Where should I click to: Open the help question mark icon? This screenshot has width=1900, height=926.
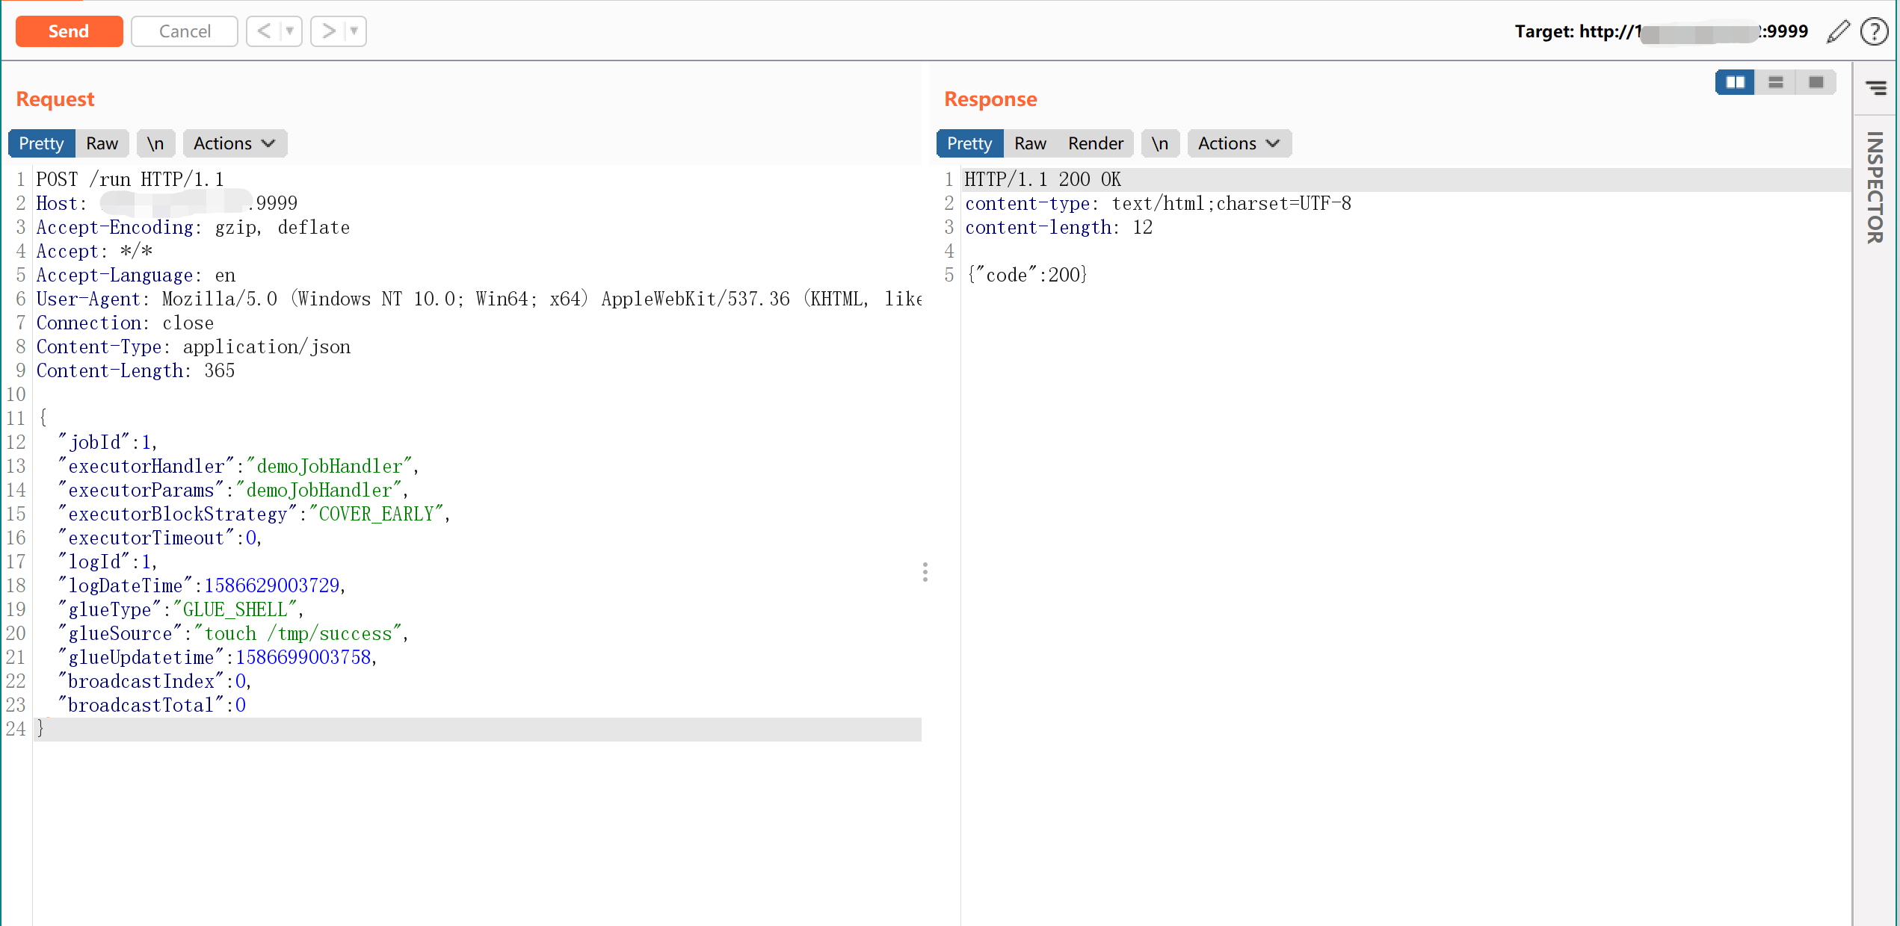[1874, 31]
